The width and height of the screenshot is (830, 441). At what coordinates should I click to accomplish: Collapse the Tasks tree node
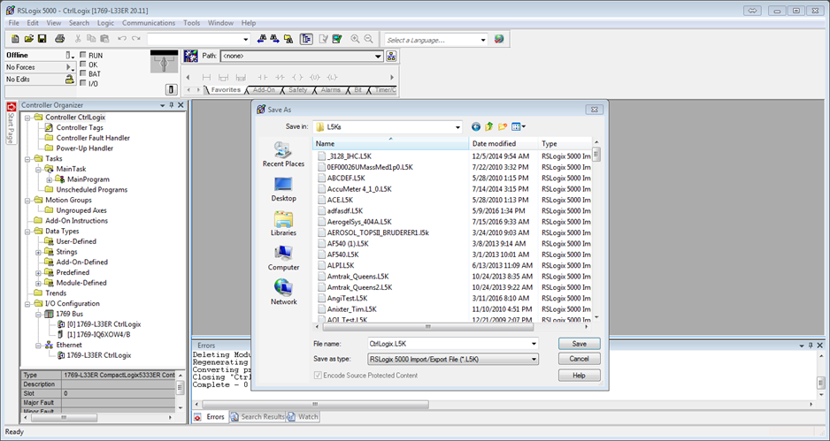[x=27, y=158]
